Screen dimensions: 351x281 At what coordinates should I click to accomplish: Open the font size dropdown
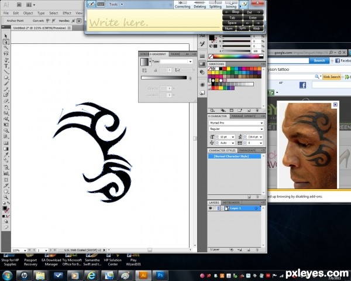coord(233,137)
